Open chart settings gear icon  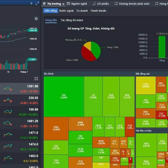[x=36, y=18]
